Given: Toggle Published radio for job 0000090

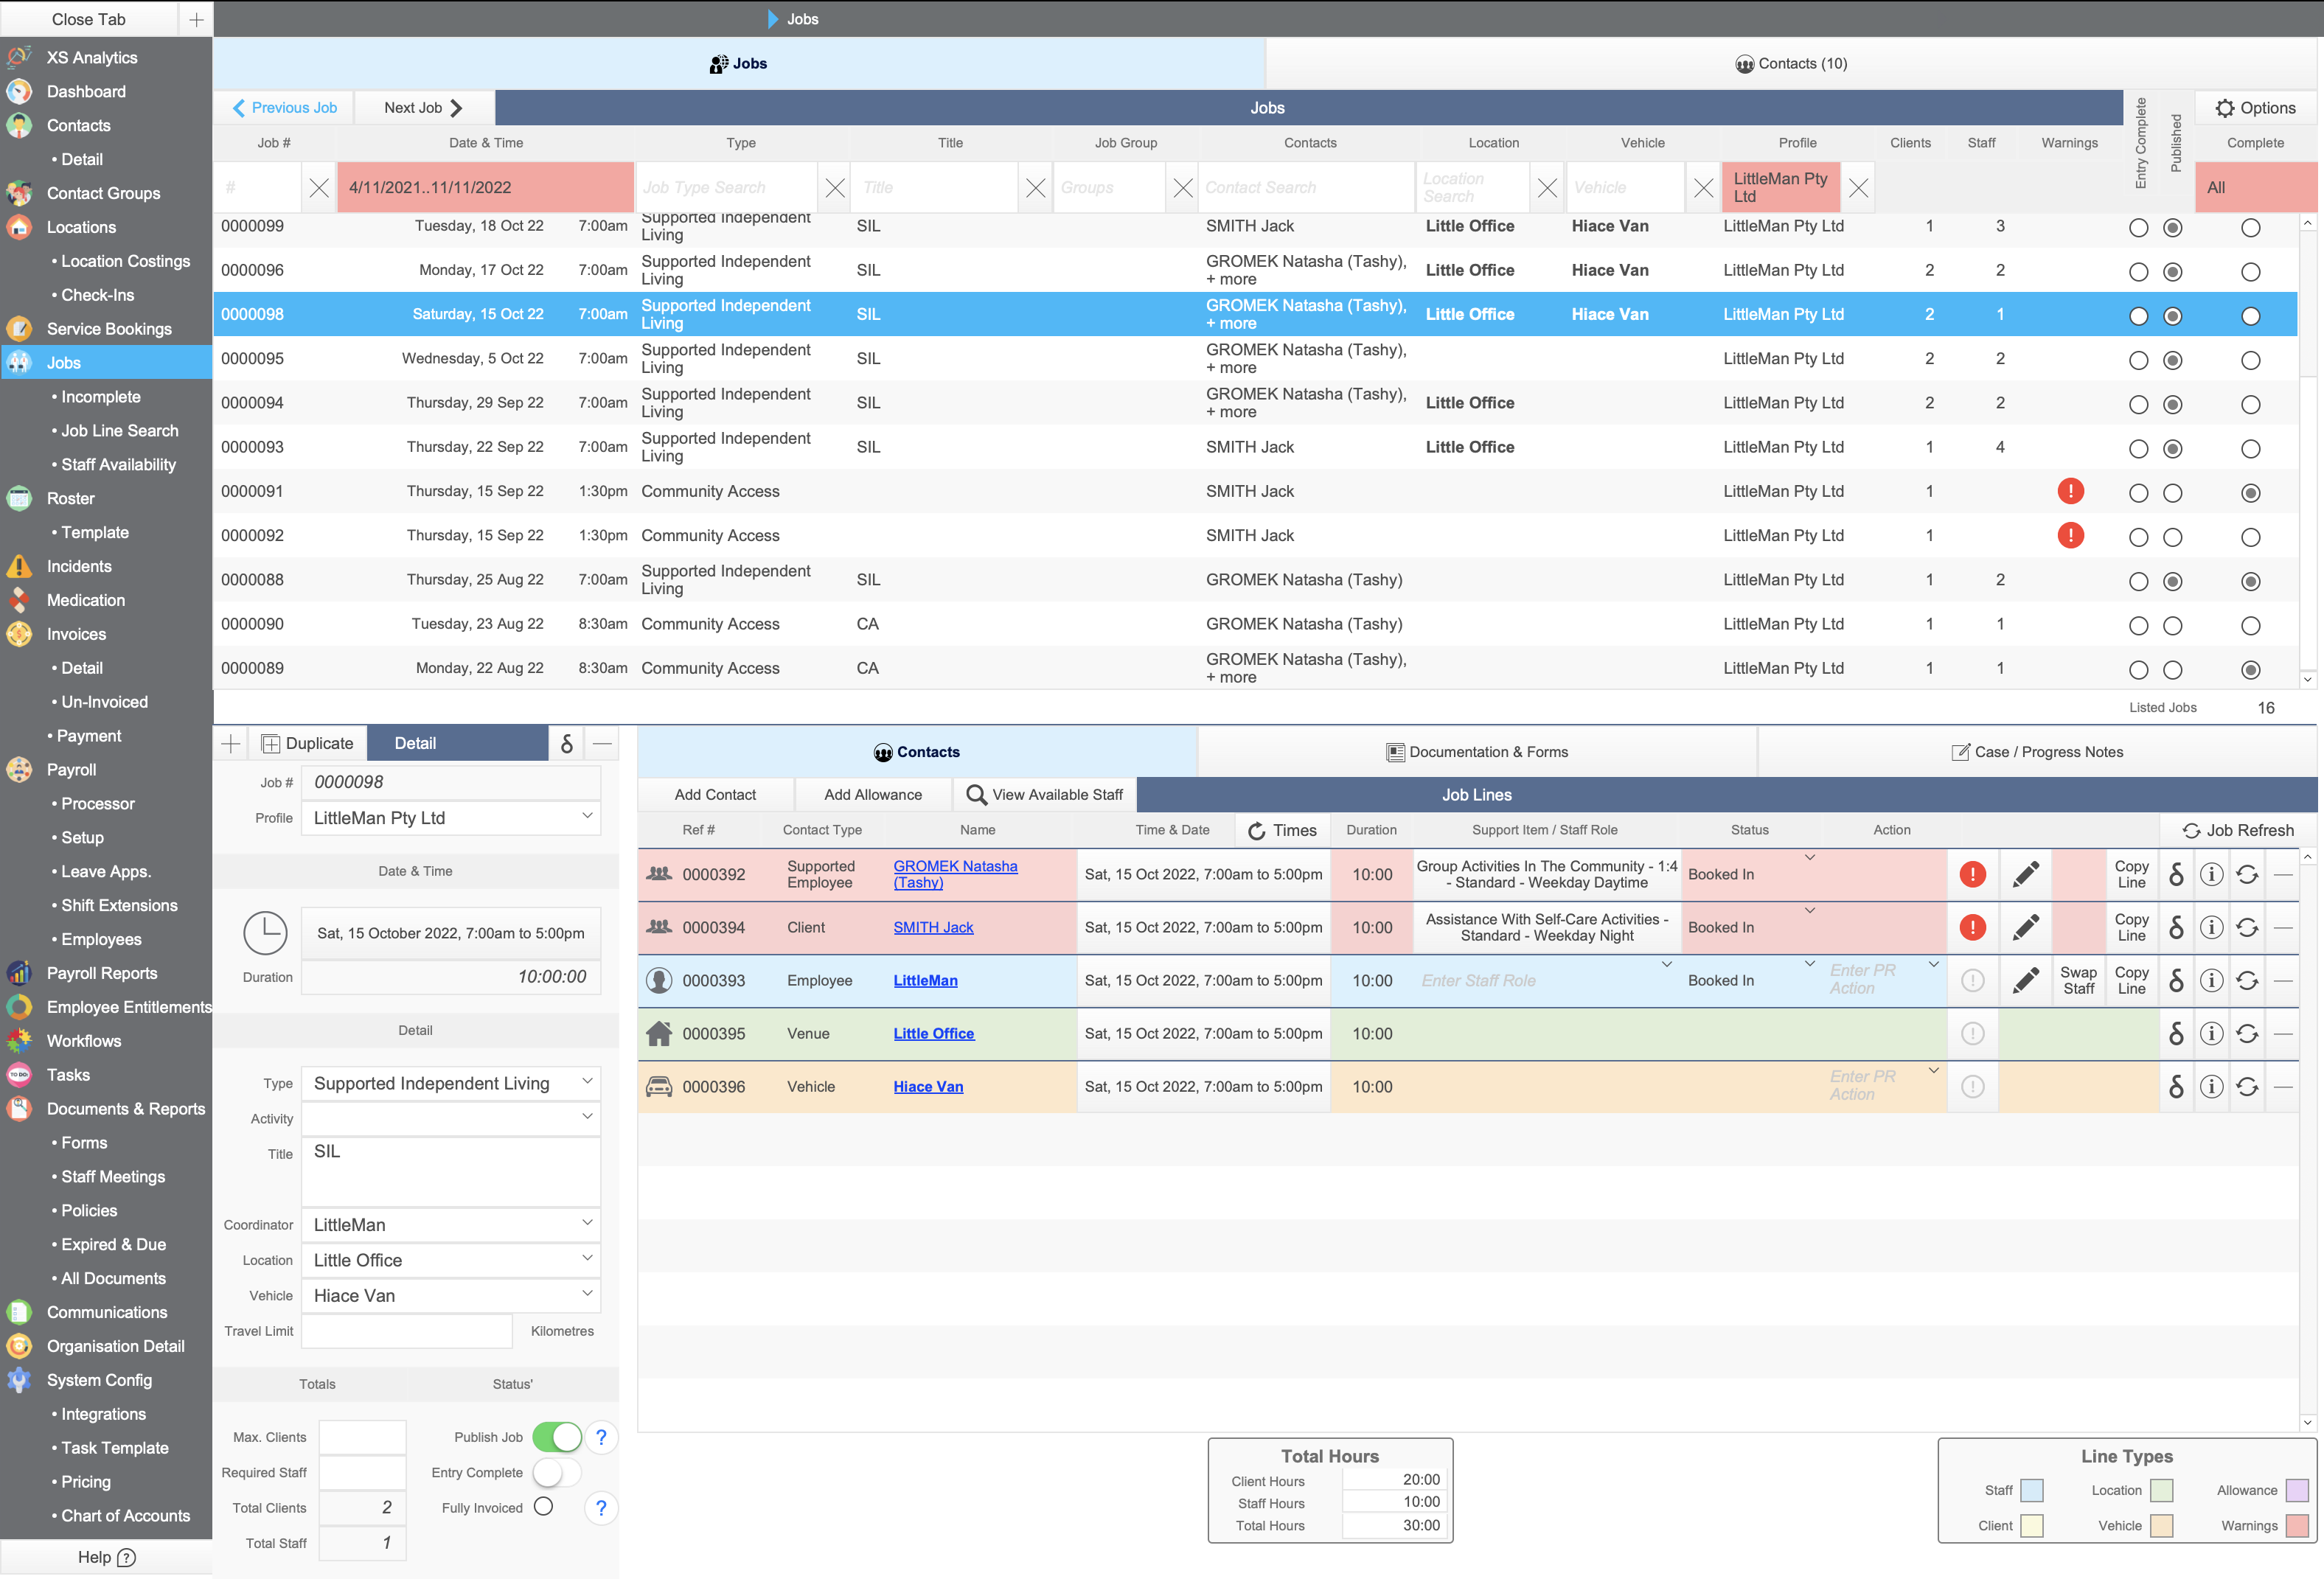Looking at the screenshot, I should pos(2172,626).
